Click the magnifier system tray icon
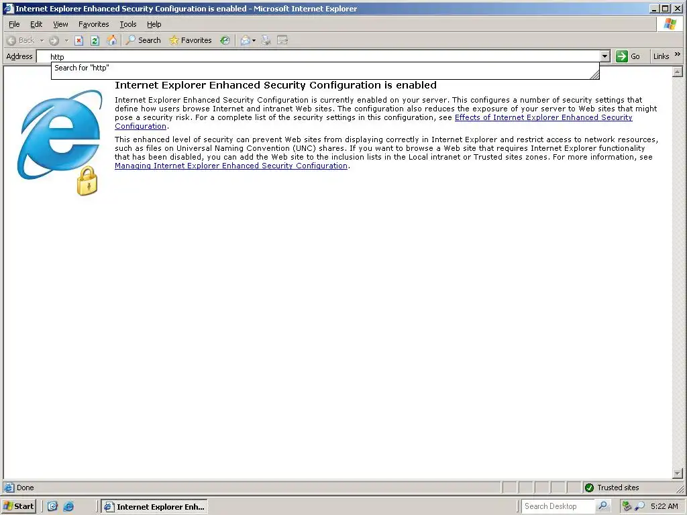The width and height of the screenshot is (687, 515). point(639,506)
